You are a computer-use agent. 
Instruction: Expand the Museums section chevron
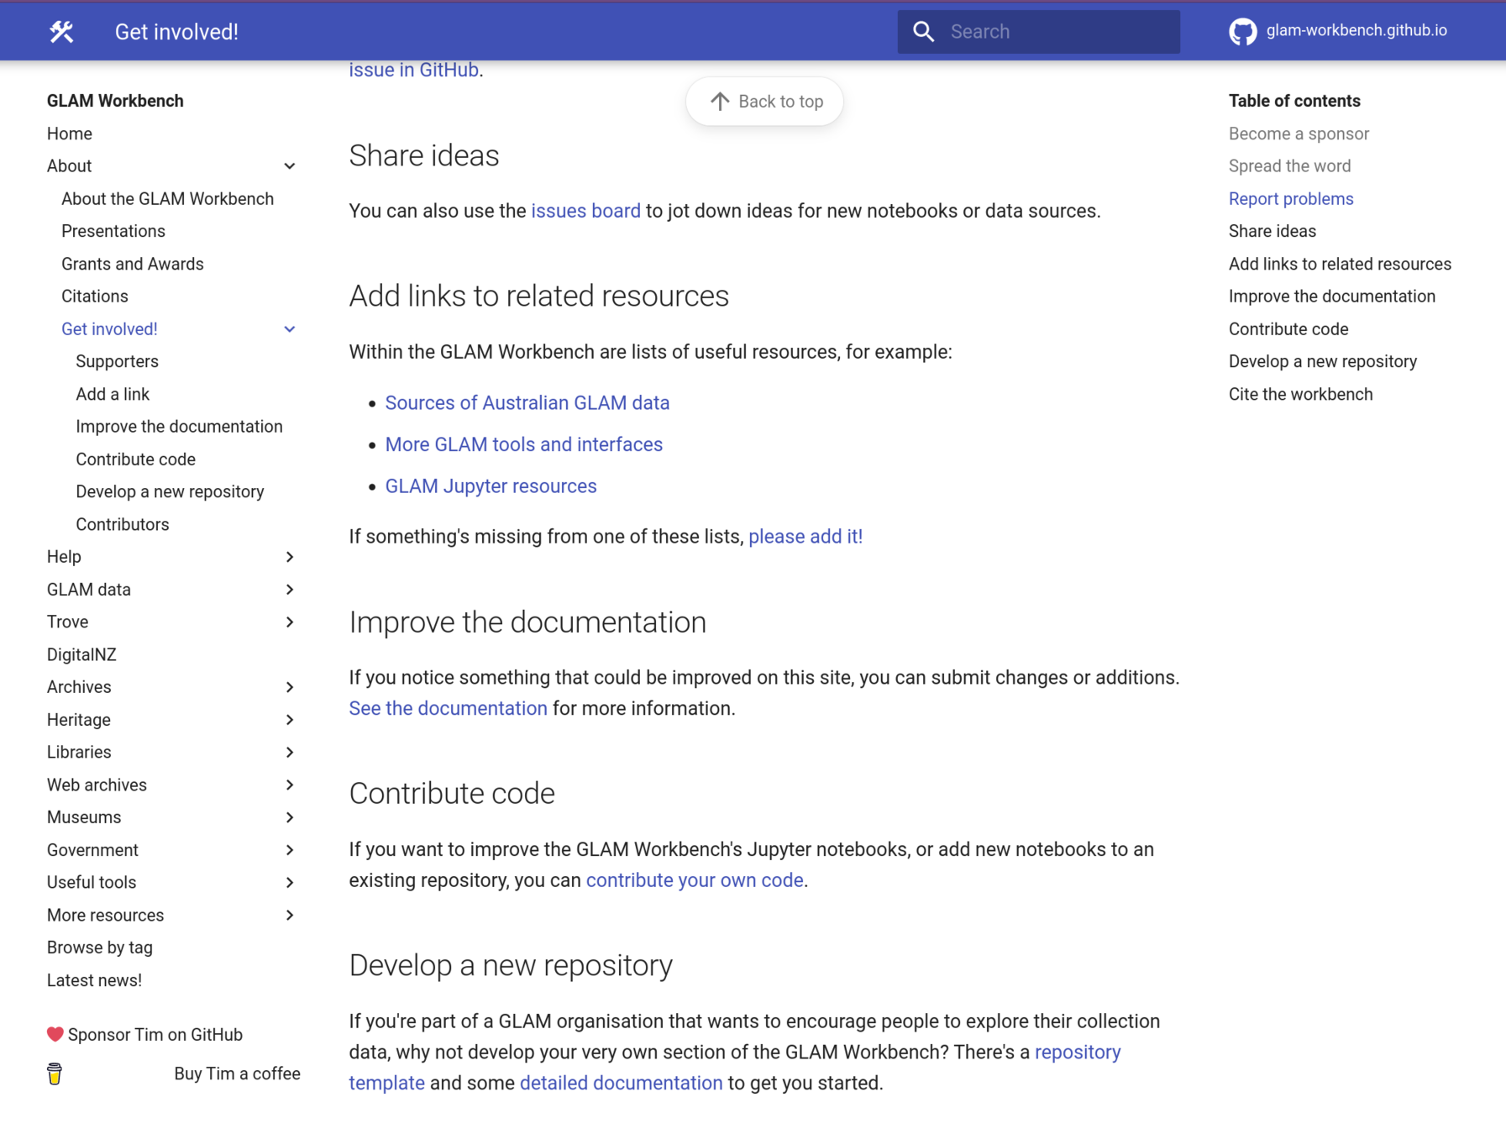[x=290, y=817]
